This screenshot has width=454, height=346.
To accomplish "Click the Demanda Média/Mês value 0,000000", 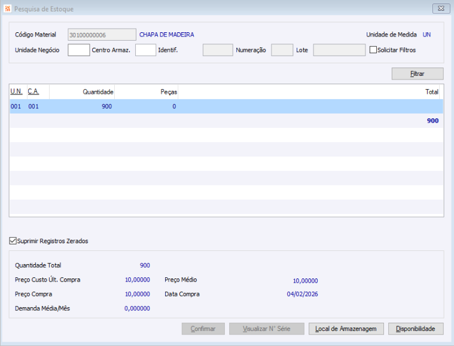I will point(137,308).
